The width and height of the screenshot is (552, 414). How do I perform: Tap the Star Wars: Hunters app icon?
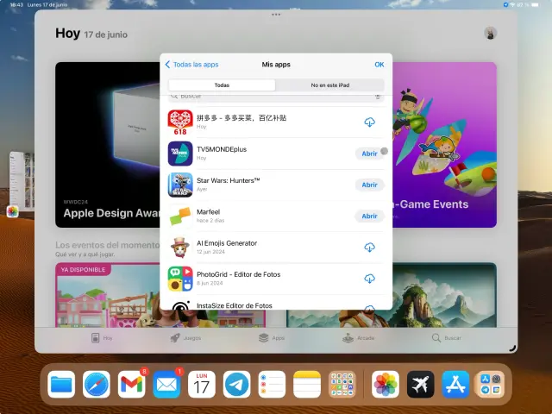pyautogui.click(x=180, y=185)
